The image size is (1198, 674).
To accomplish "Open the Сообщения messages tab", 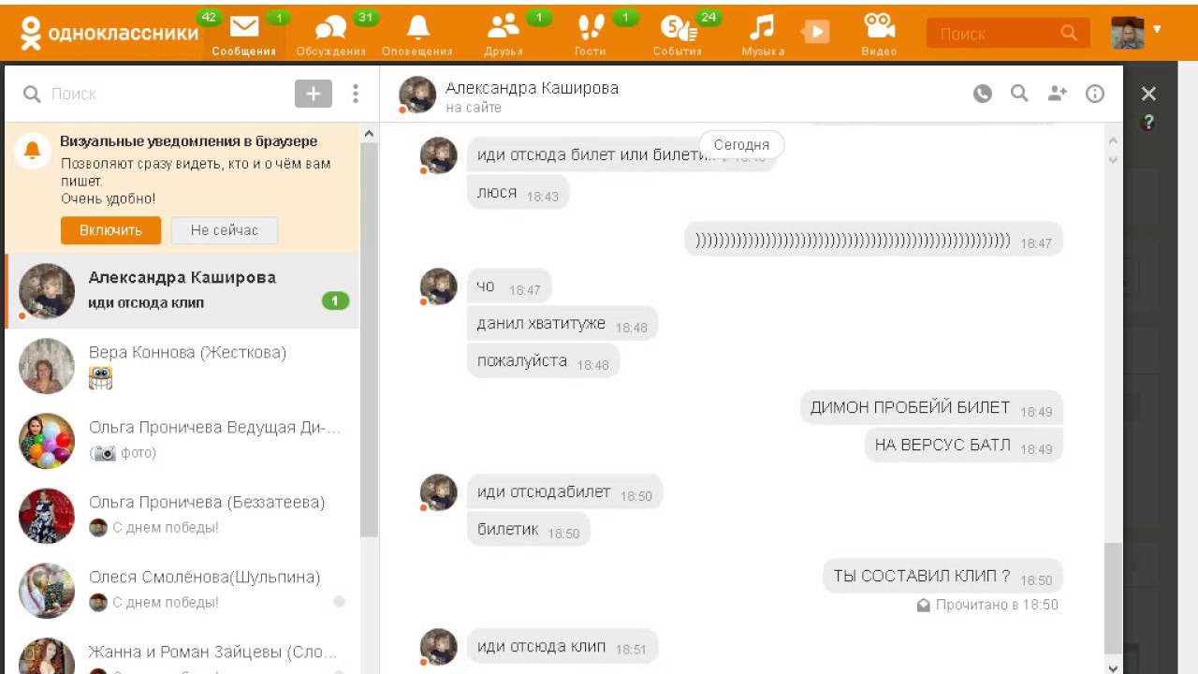I will point(244,35).
